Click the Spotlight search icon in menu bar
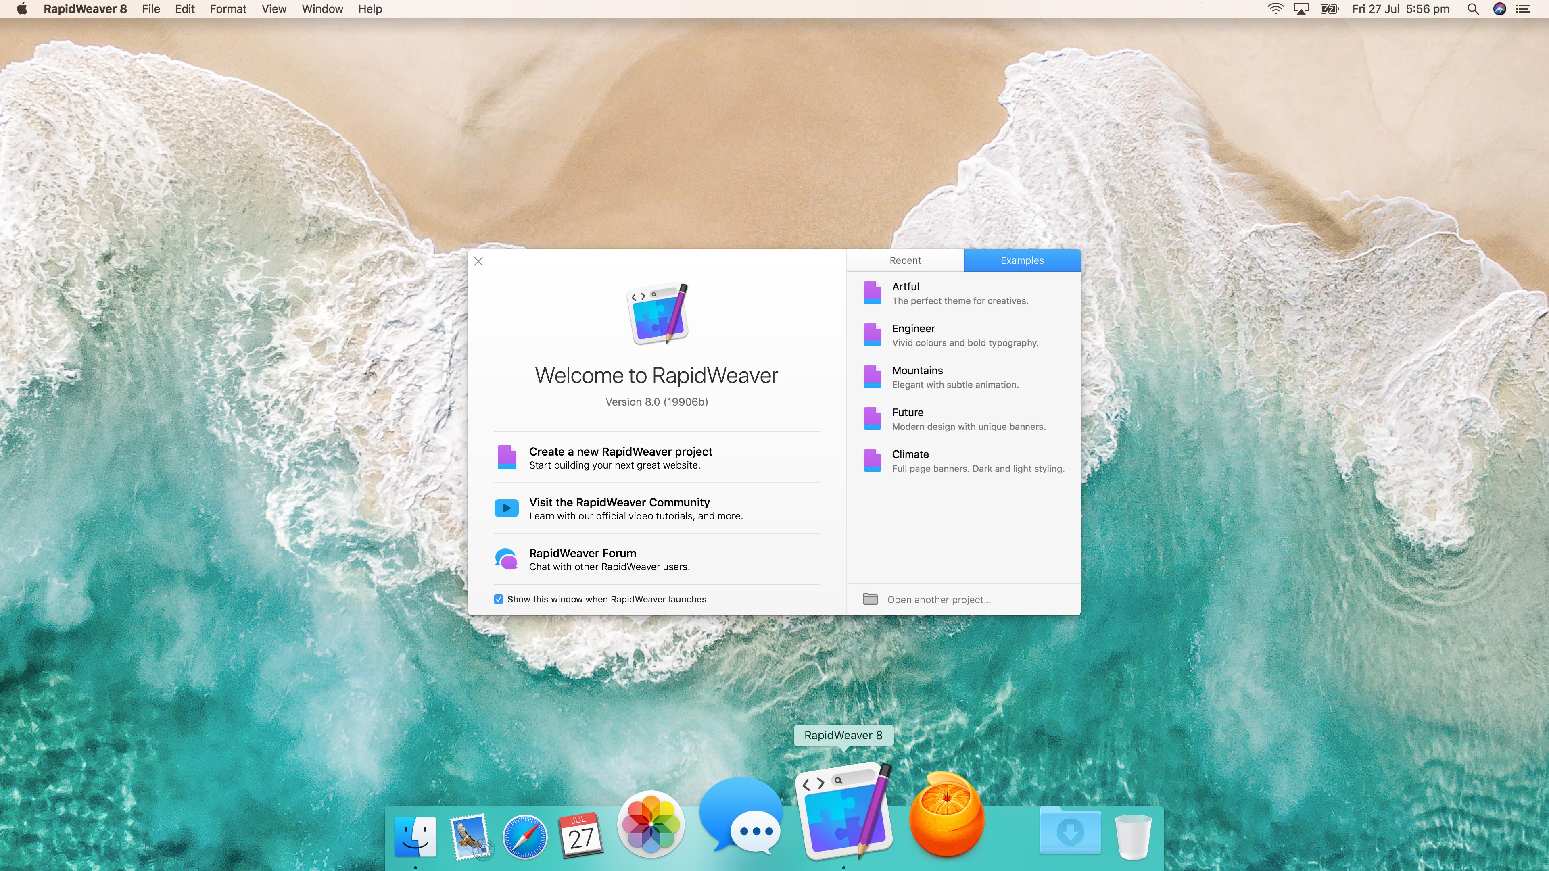 tap(1473, 9)
